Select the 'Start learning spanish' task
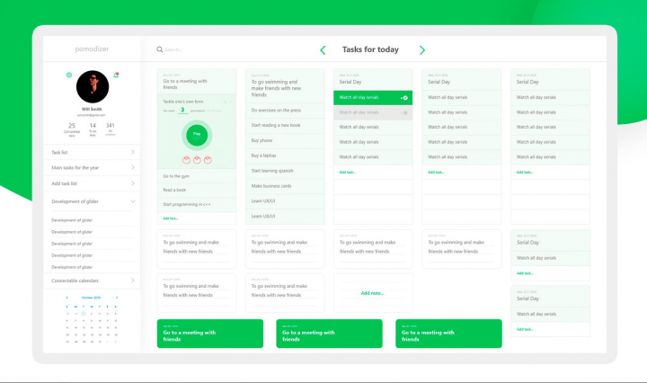647x383 pixels. point(285,171)
